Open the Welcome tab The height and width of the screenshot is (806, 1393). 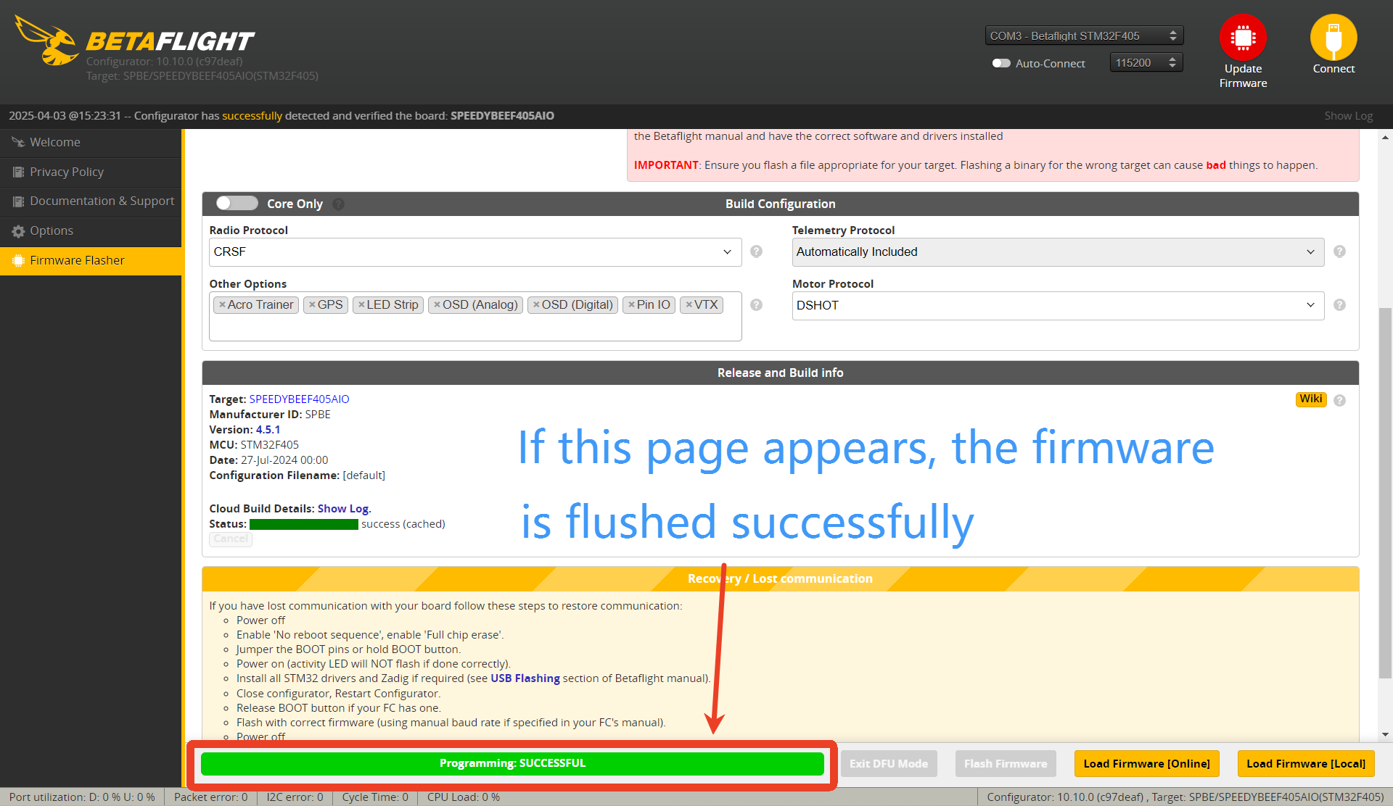click(x=91, y=142)
